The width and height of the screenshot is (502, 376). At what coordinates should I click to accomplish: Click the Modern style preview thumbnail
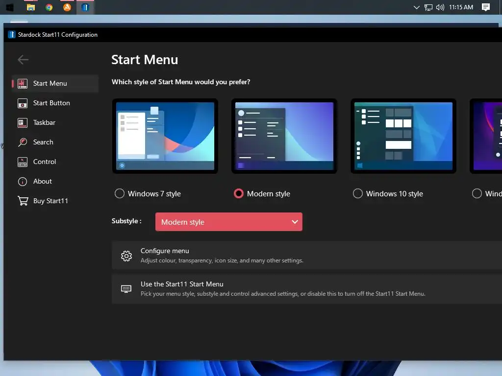click(284, 136)
